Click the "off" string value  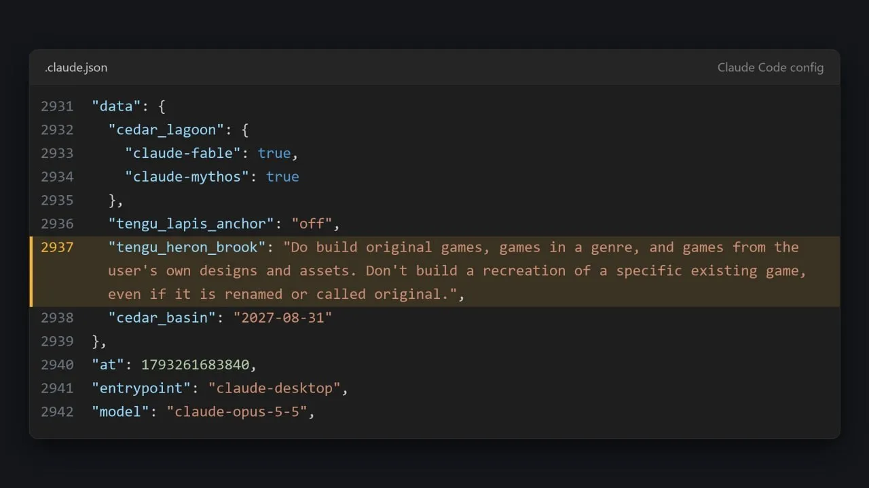[312, 224]
